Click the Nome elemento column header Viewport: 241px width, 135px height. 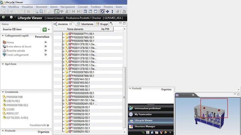click(x=75, y=29)
